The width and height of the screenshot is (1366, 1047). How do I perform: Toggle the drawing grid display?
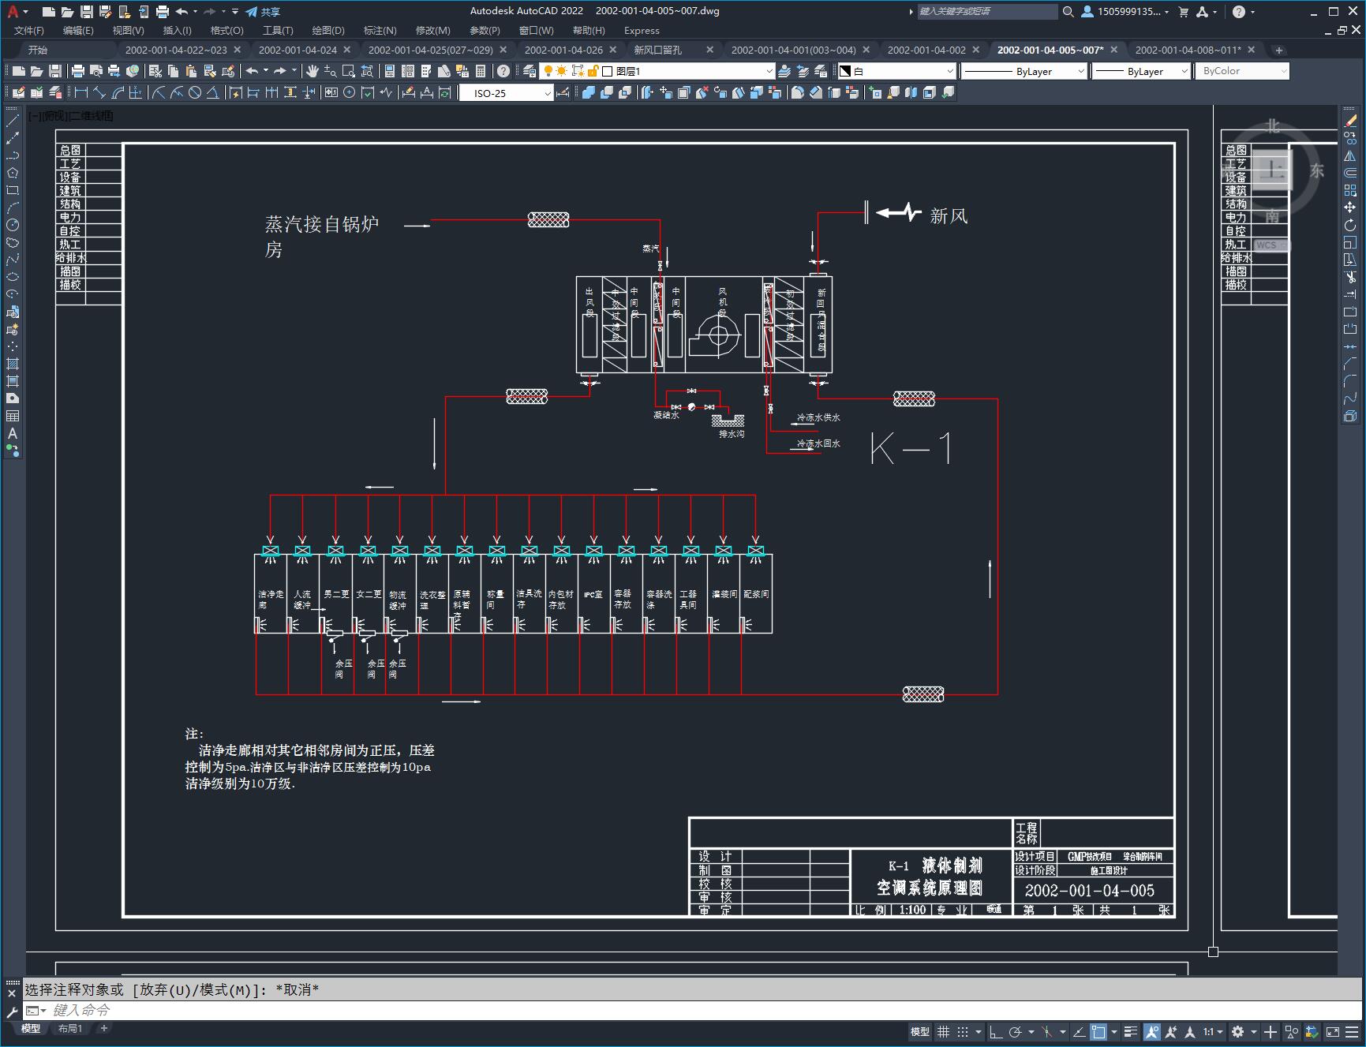[943, 1031]
